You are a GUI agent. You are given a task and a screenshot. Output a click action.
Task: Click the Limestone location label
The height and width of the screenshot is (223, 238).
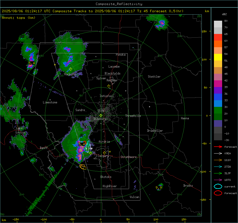click(50, 102)
